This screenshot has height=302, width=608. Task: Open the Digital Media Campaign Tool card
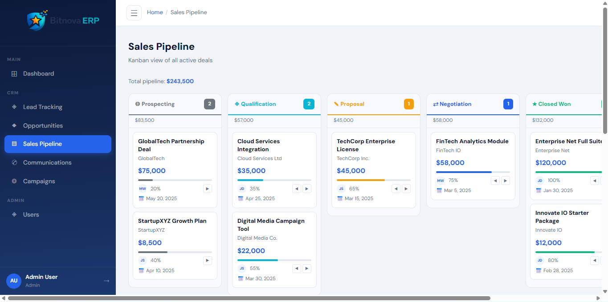coord(271,225)
